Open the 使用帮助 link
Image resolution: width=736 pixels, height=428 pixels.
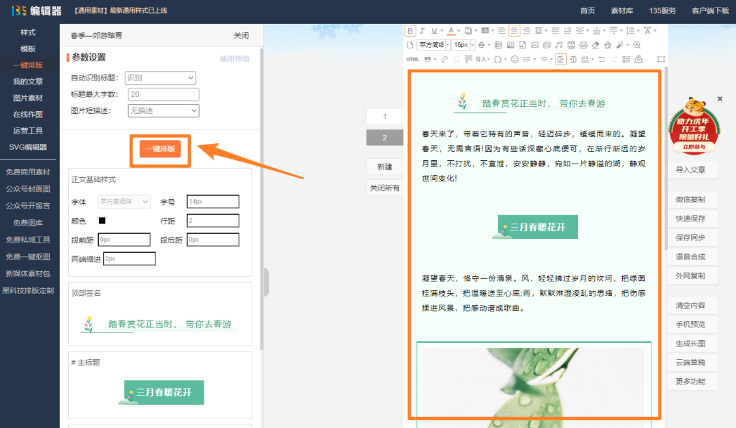point(234,59)
